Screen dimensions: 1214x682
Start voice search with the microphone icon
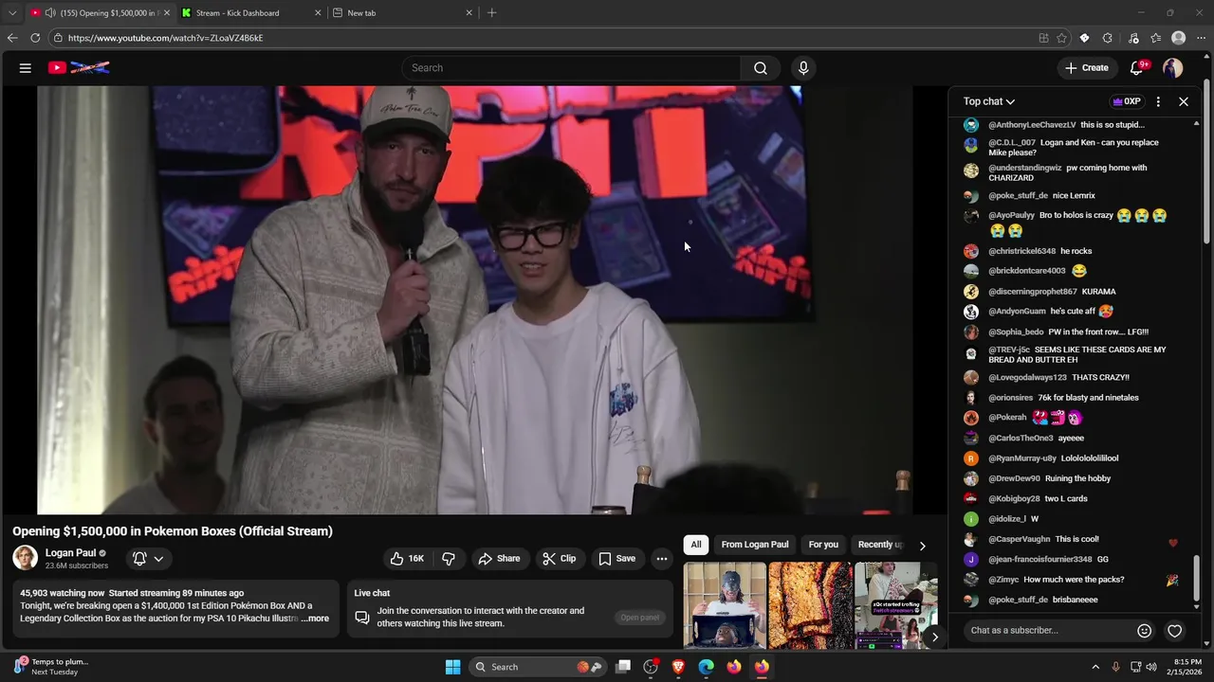click(x=803, y=68)
